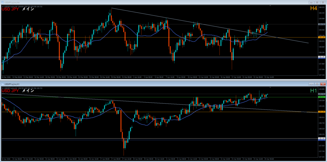Click the 24 Apr 00:00 date on H1 time axis
The image size is (327, 162).
click(269, 159)
